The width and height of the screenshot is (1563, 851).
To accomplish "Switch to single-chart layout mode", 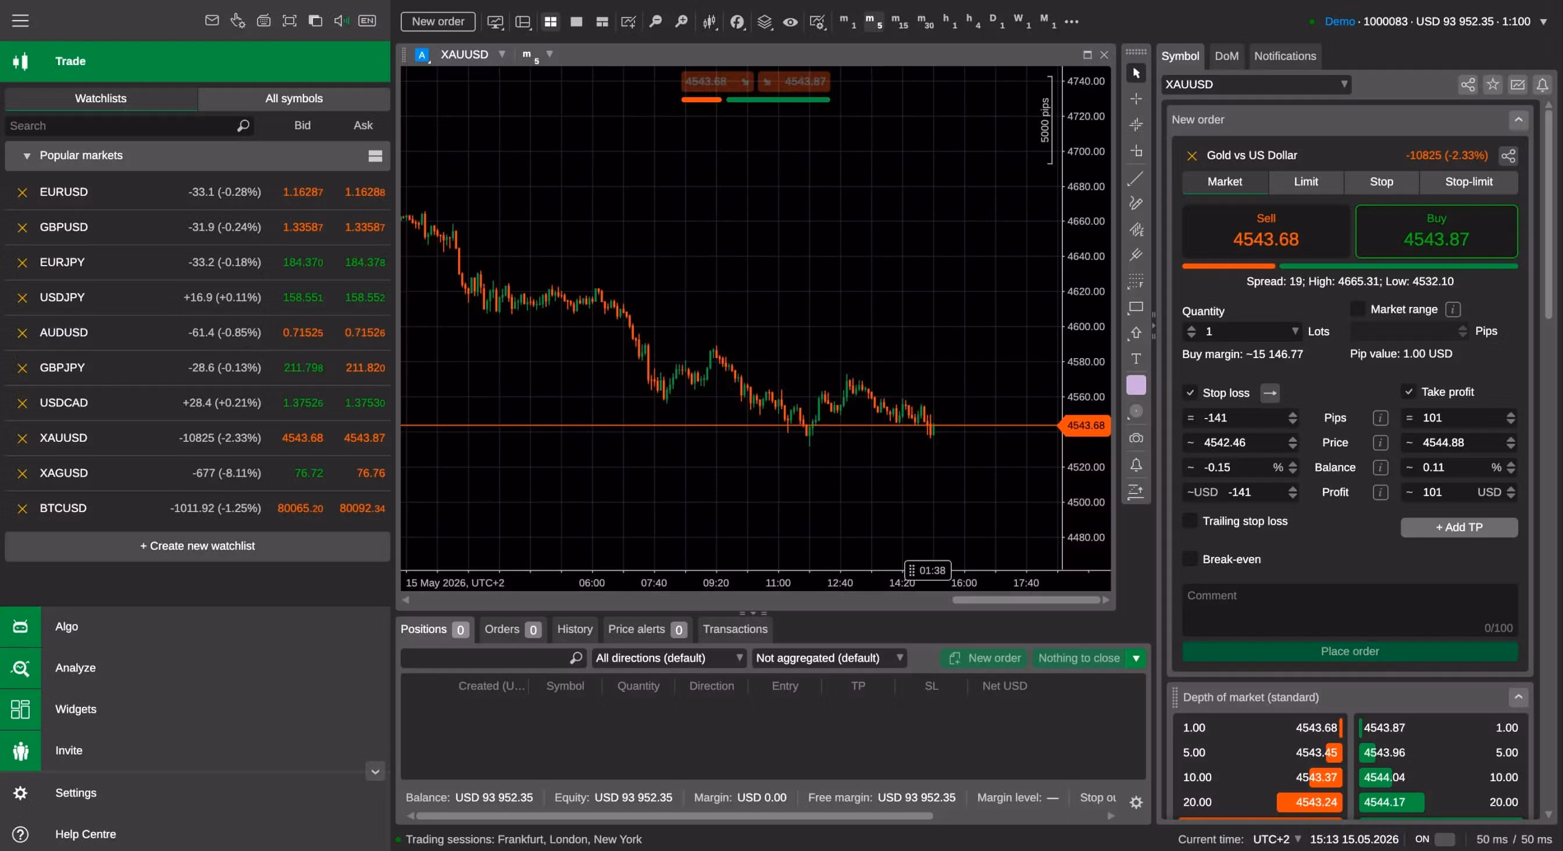I will (576, 22).
